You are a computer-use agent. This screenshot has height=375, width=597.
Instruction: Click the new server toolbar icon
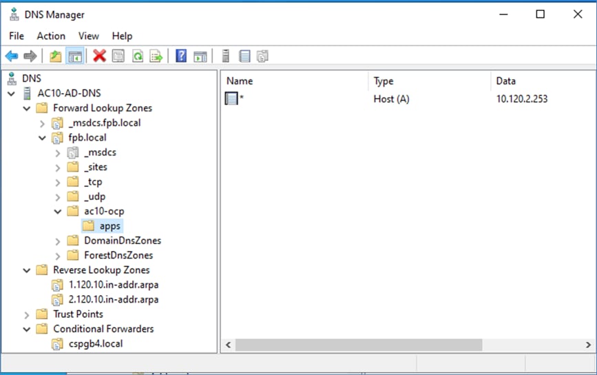tap(225, 56)
